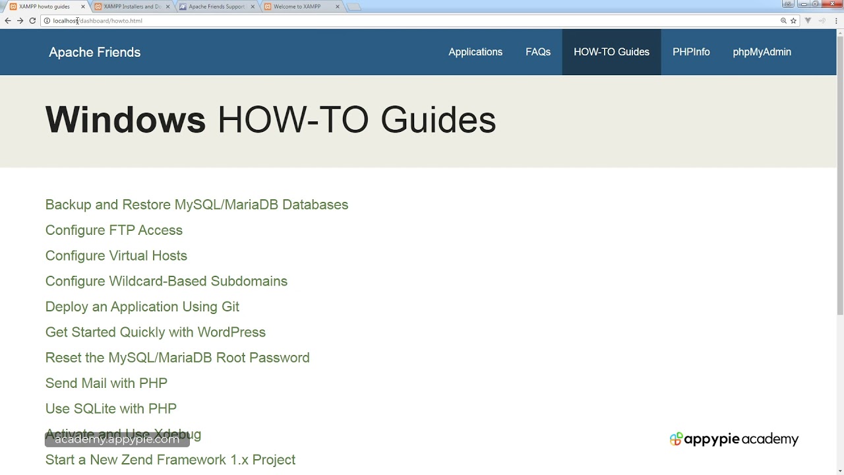Click the Apache Friends brand link
This screenshot has height=475, width=844.
94,52
